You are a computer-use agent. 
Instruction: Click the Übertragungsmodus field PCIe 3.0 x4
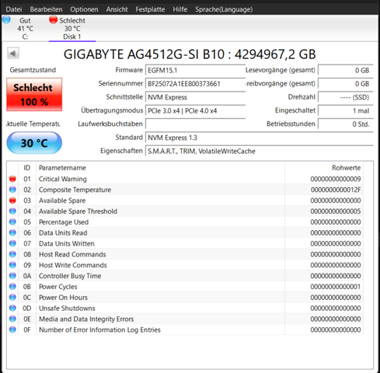coord(195,110)
